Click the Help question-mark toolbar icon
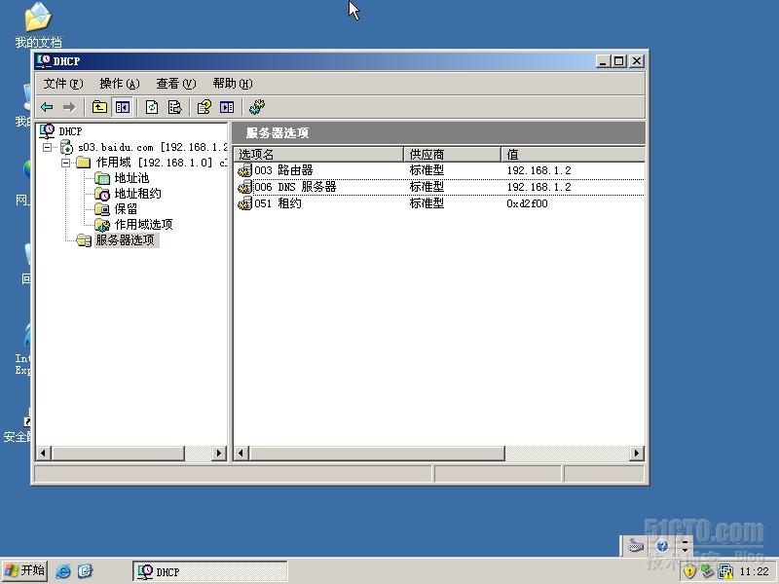Image resolution: width=779 pixels, height=584 pixels. (204, 107)
